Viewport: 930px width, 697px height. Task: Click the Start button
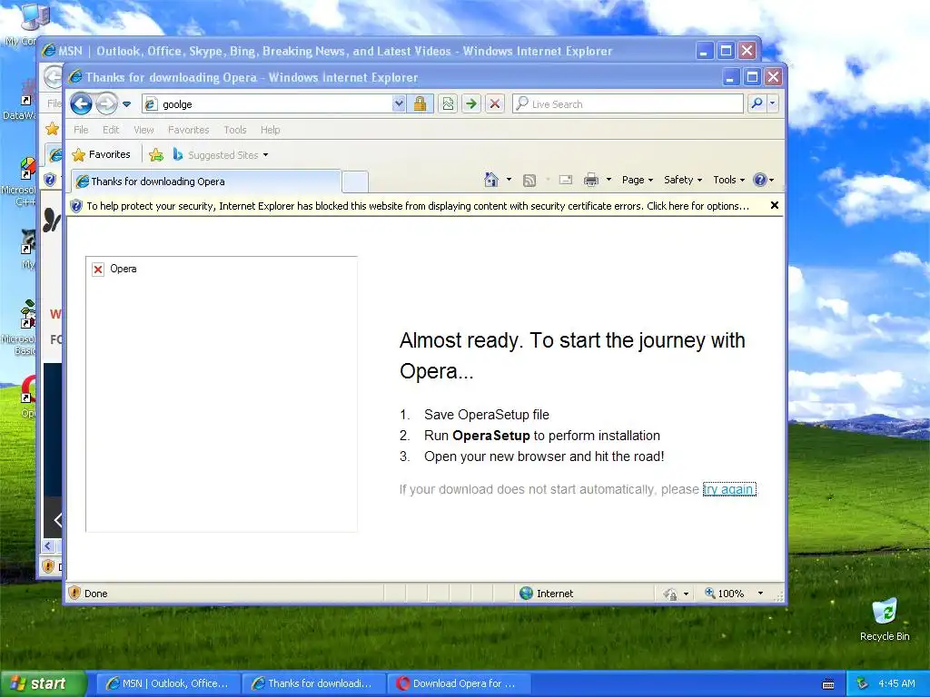pos(44,683)
